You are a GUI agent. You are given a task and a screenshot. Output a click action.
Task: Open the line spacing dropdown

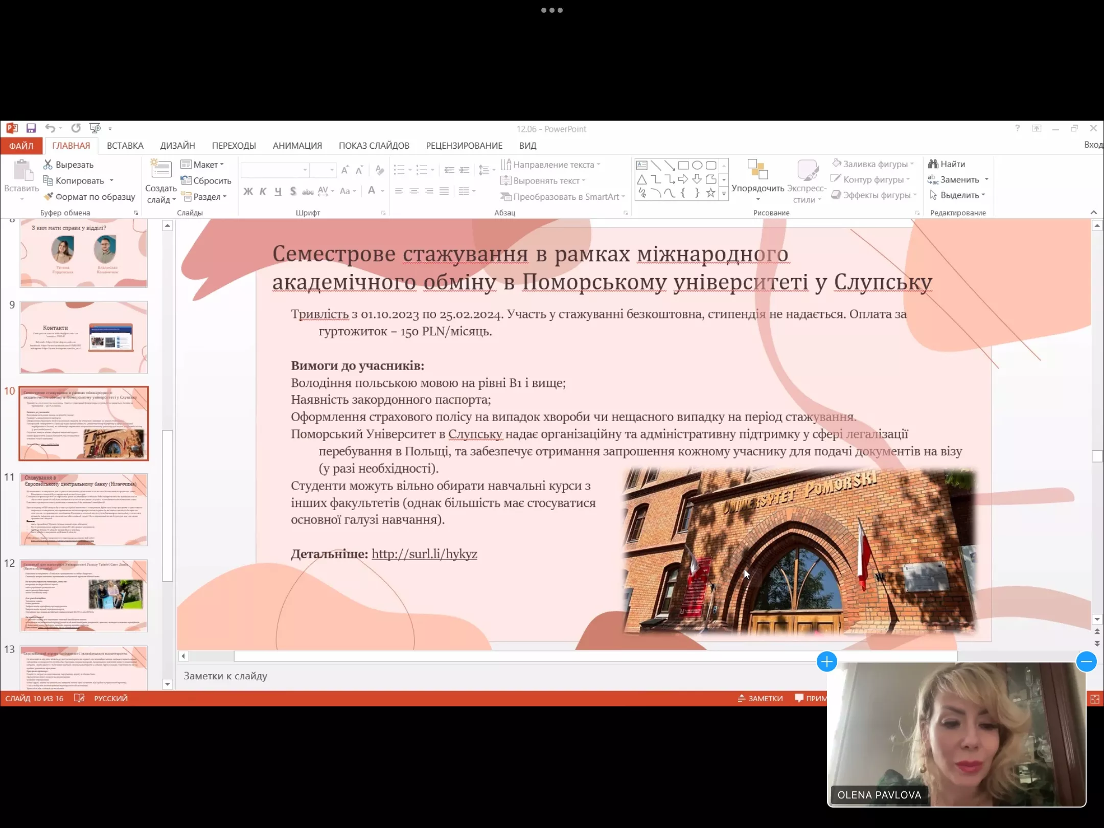pyautogui.click(x=486, y=170)
